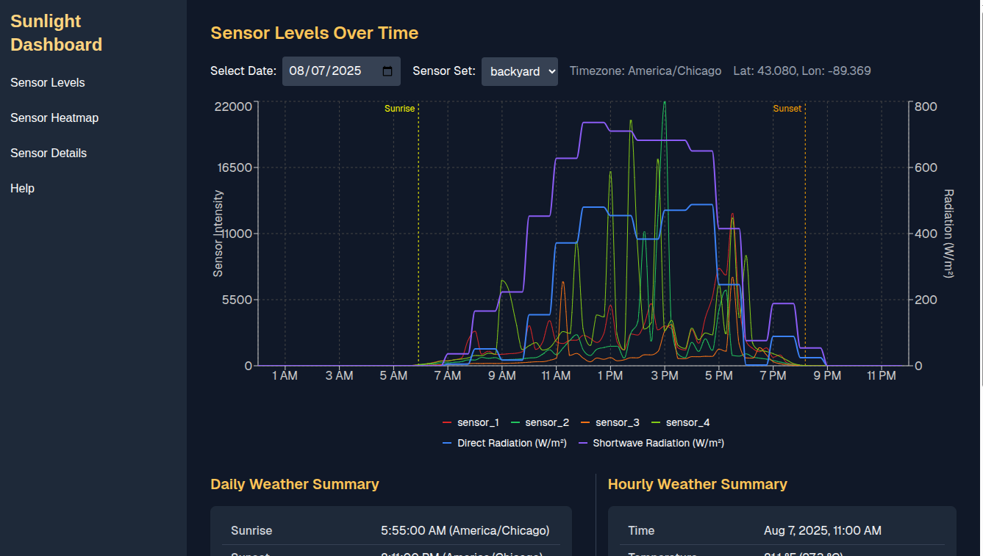Click the 9 AM x-axis label

(501, 376)
